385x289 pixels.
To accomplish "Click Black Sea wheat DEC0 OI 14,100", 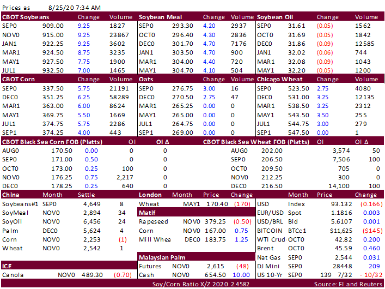I will 339,186.
